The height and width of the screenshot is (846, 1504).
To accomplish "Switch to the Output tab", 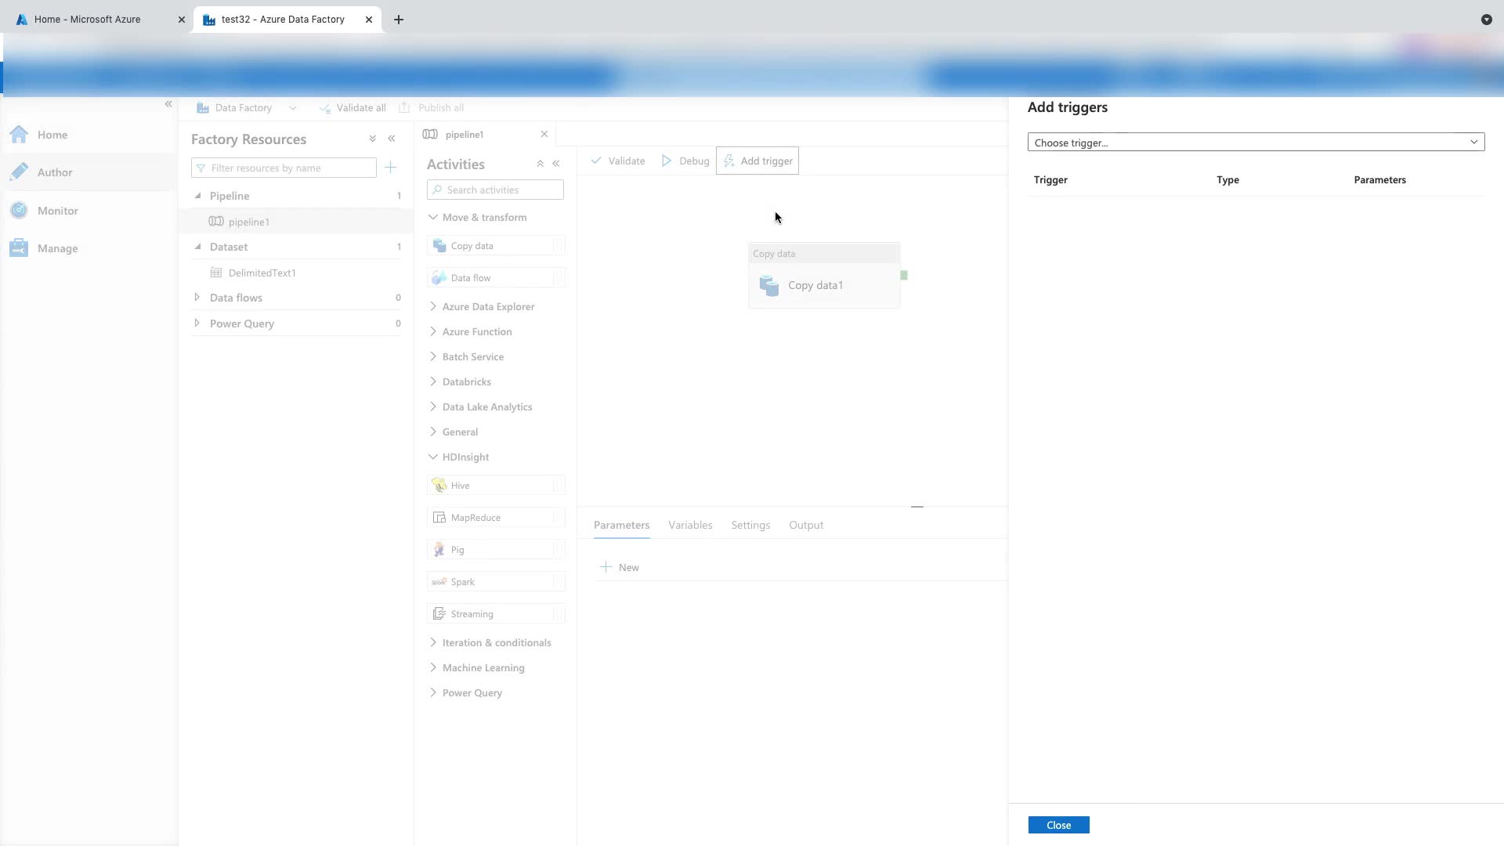I will point(805,525).
